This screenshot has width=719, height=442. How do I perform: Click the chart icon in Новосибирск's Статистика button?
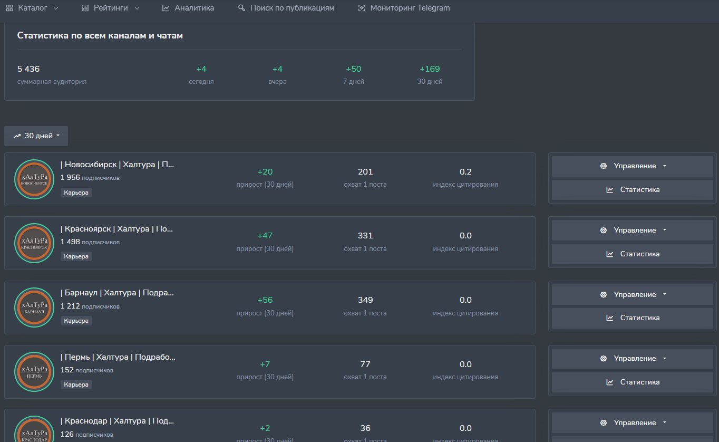pos(610,190)
